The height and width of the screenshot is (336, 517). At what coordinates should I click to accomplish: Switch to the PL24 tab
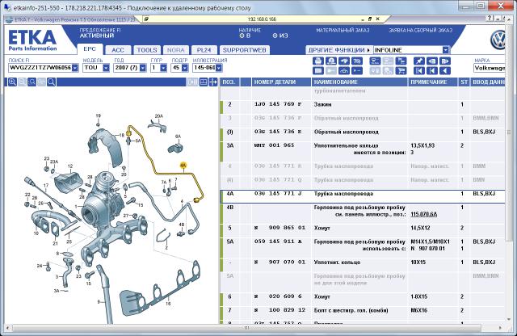pyautogui.click(x=204, y=50)
